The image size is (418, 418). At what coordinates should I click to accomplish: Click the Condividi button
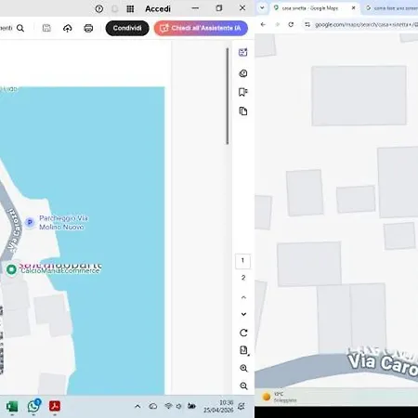127,28
